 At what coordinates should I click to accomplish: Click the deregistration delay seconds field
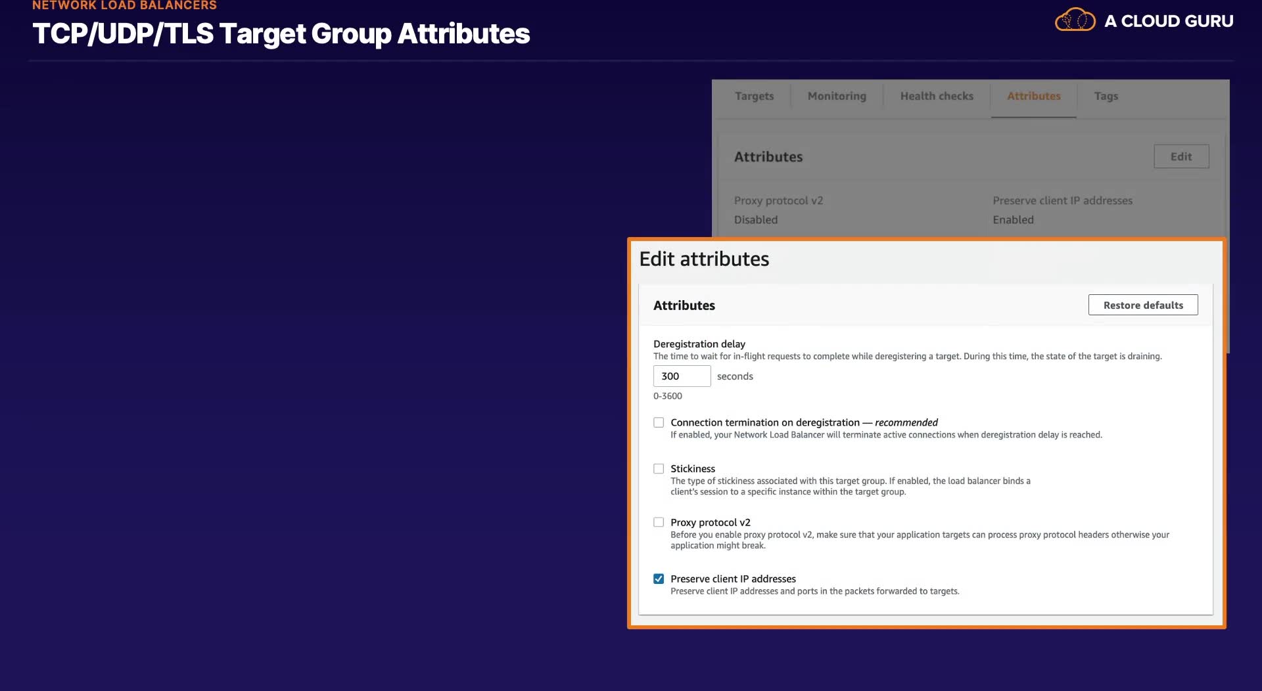[682, 376]
